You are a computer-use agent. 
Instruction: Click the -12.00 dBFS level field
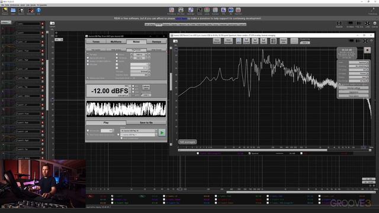108,91
